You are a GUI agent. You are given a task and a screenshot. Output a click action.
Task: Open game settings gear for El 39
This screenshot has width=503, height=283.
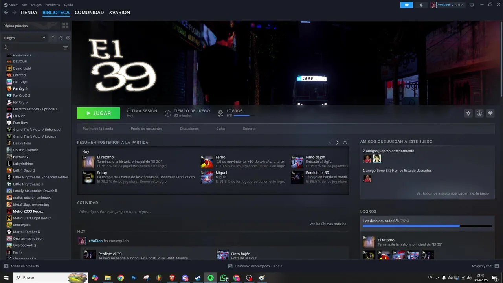point(468,113)
